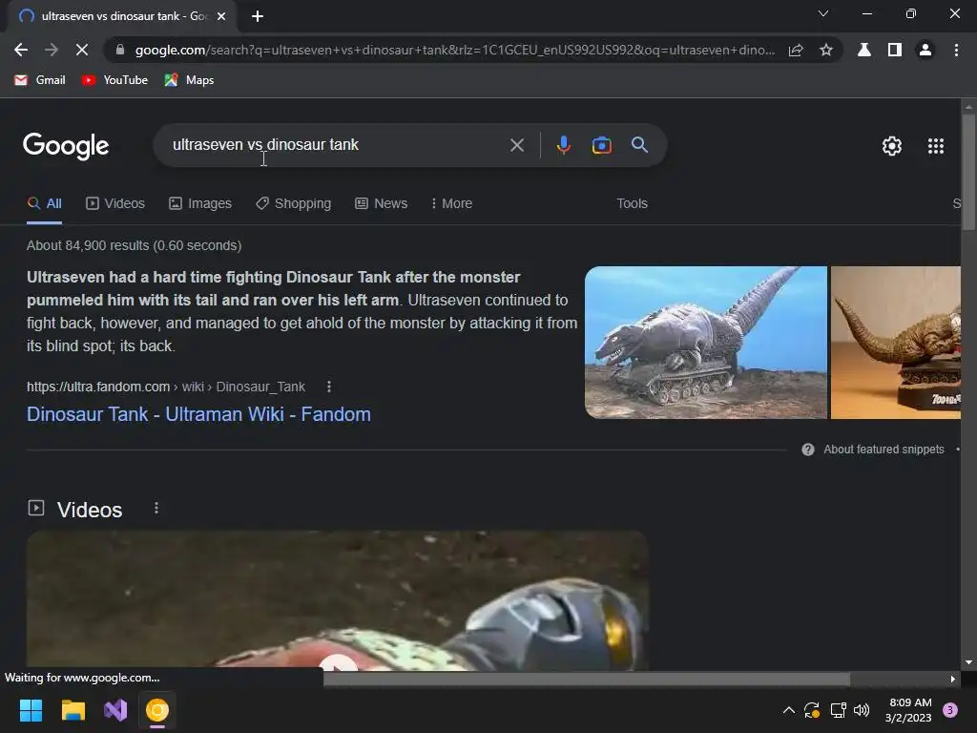This screenshot has height=733, width=977.
Task: Open notification center badge
Action: (950, 710)
